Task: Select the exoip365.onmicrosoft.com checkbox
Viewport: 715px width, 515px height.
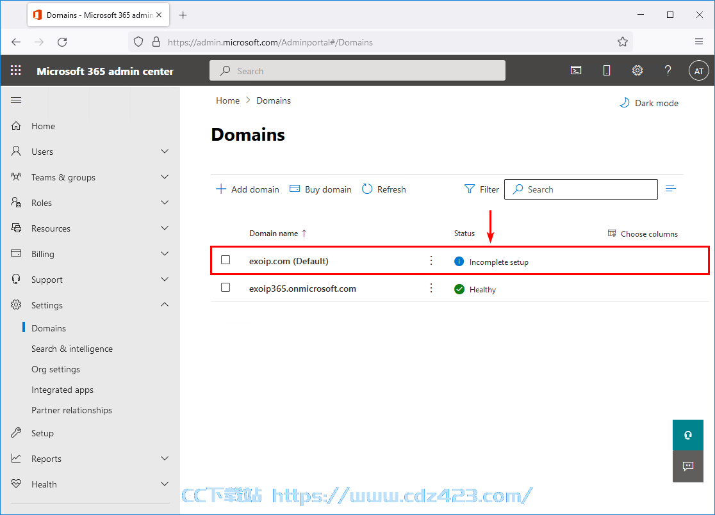Action: click(x=226, y=287)
